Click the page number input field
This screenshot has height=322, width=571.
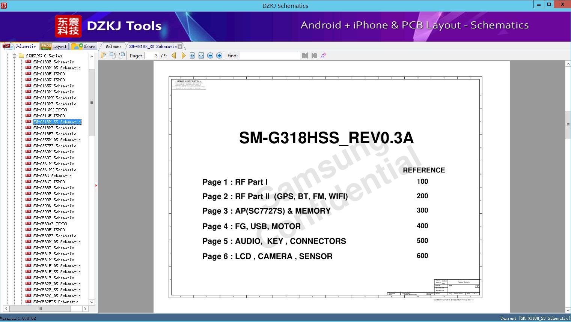(x=152, y=55)
